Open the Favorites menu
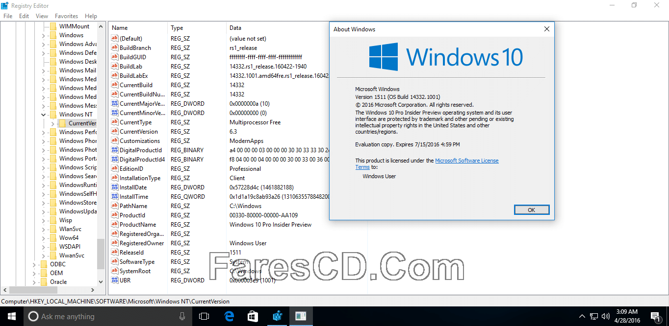The width and height of the screenshot is (669, 326). click(66, 16)
